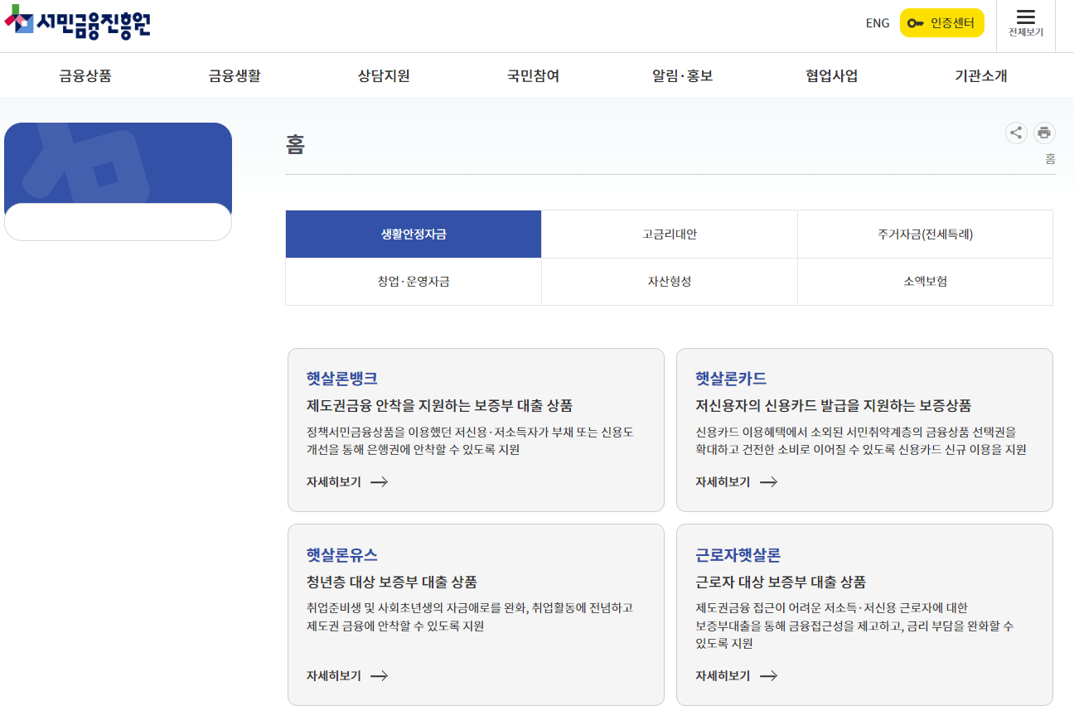Screen dimensions: 1074x725
Task: Click the arrow icon beside 근로자햇살론 자세히보기
Action: (x=769, y=675)
